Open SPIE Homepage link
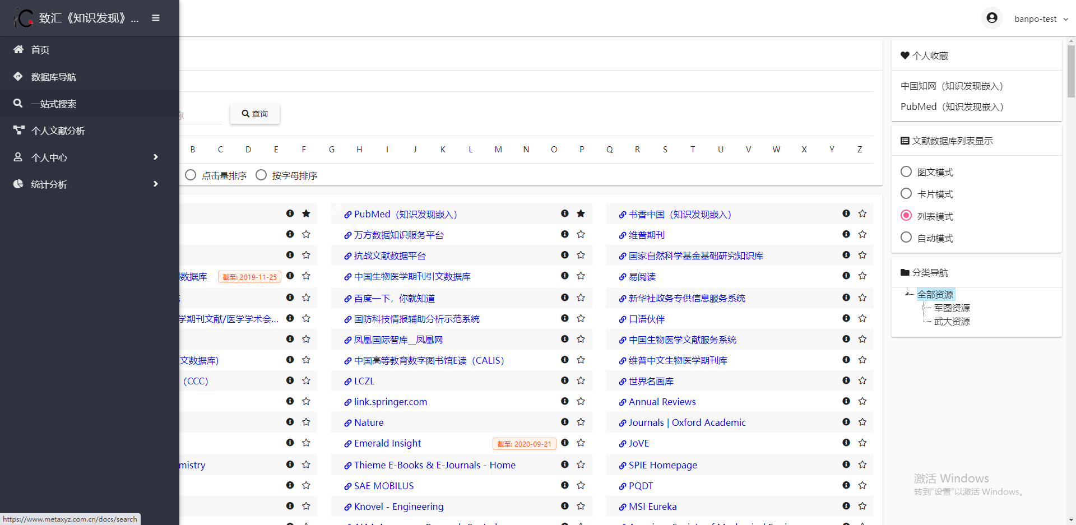The image size is (1076, 525). pyautogui.click(x=663, y=465)
